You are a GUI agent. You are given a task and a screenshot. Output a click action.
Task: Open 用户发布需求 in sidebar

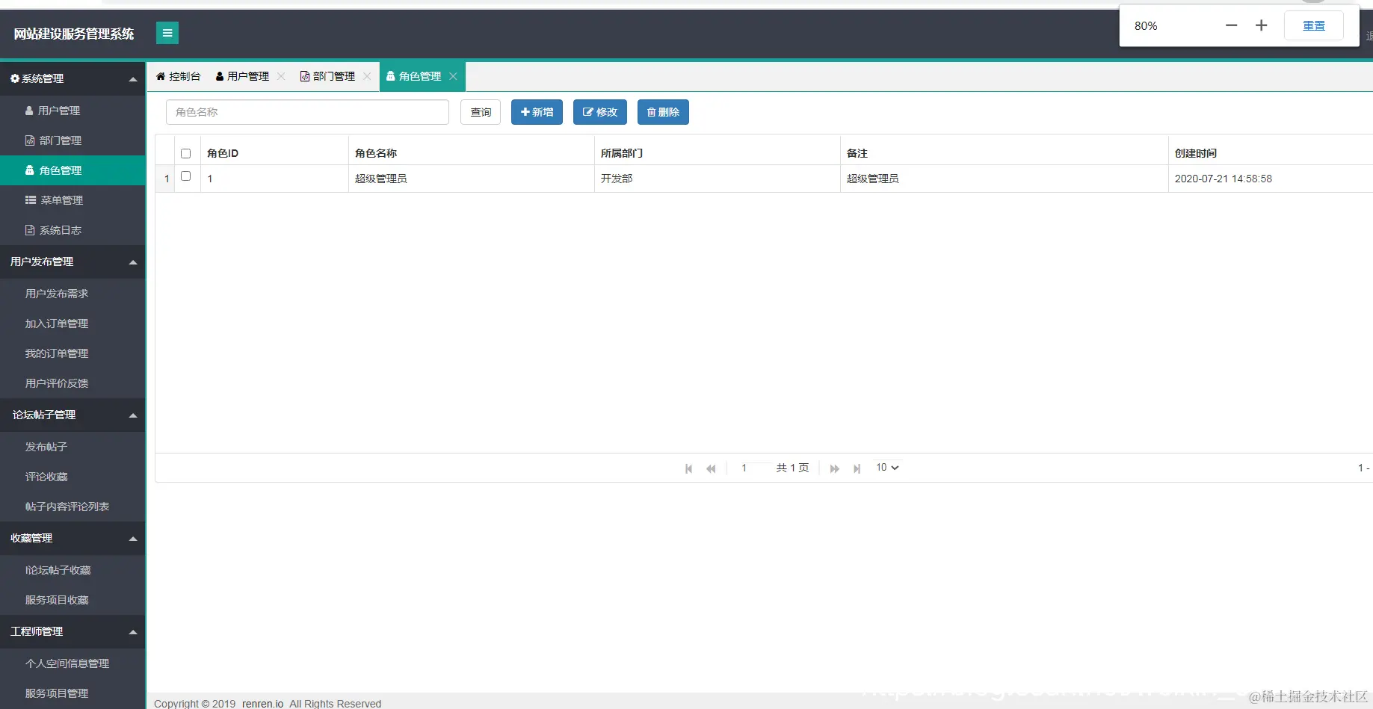(x=72, y=294)
